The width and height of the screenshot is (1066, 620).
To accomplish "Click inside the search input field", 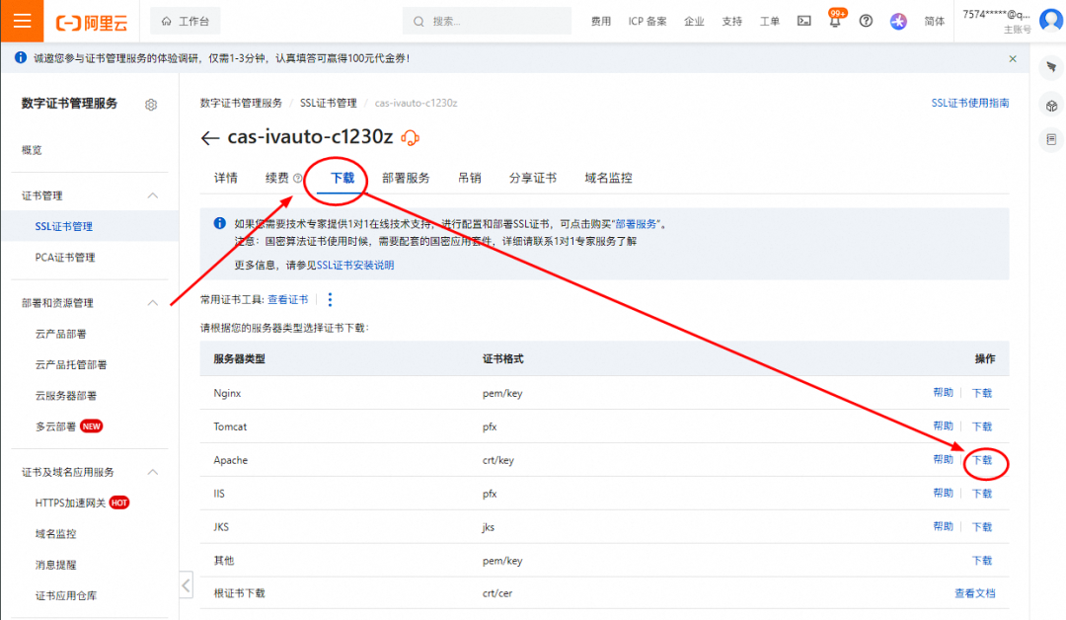I will click(486, 20).
